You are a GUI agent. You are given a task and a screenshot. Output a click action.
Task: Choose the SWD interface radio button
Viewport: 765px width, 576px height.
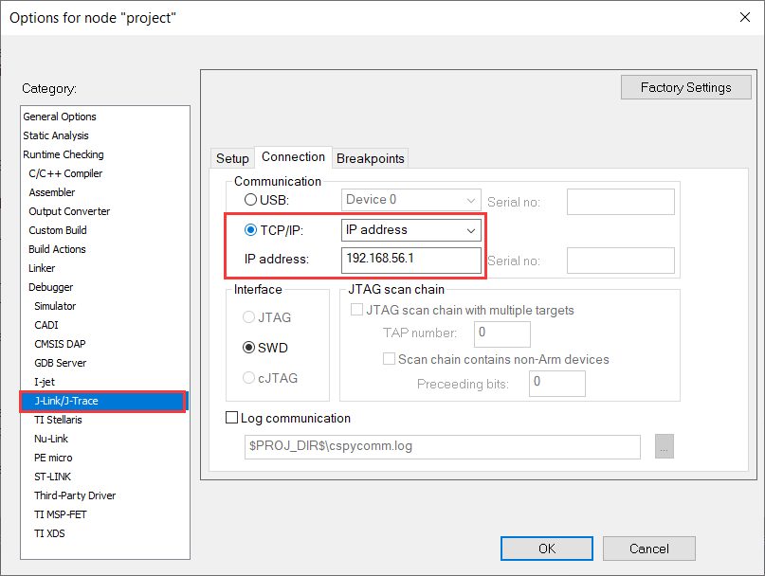[248, 348]
